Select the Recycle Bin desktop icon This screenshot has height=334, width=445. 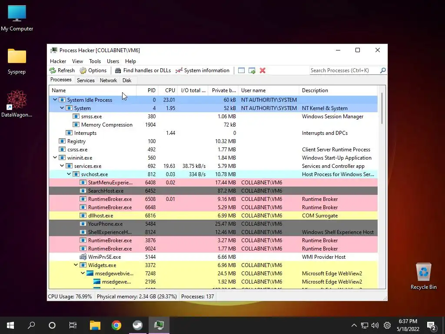click(x=423, y=276)
